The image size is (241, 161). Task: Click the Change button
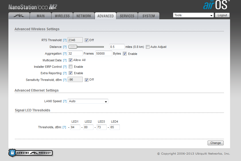click(215, 143)
